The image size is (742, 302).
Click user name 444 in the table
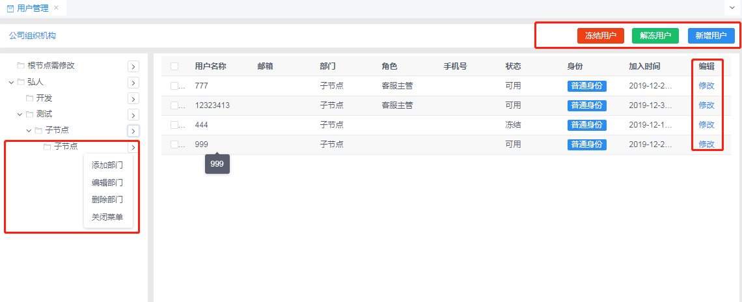(x=202, y=125)
